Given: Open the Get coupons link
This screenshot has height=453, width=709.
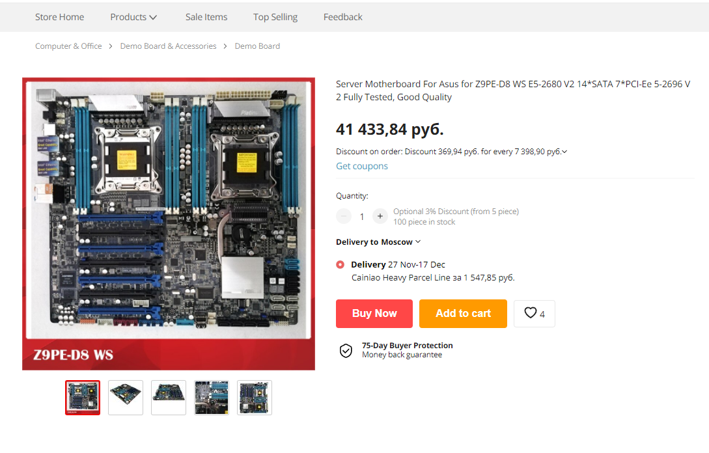Looking at the screenshot, I should [362, 166].
